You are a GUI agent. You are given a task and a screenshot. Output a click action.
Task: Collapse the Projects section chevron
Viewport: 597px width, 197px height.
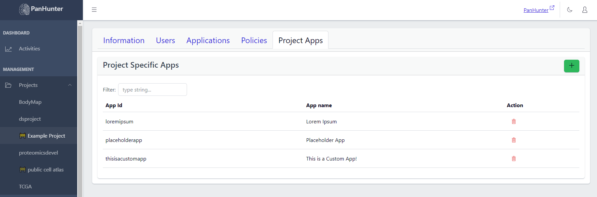[70, 85]
